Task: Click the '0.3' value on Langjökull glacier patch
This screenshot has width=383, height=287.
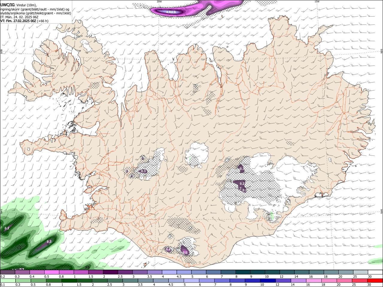Action: point(143,171)
